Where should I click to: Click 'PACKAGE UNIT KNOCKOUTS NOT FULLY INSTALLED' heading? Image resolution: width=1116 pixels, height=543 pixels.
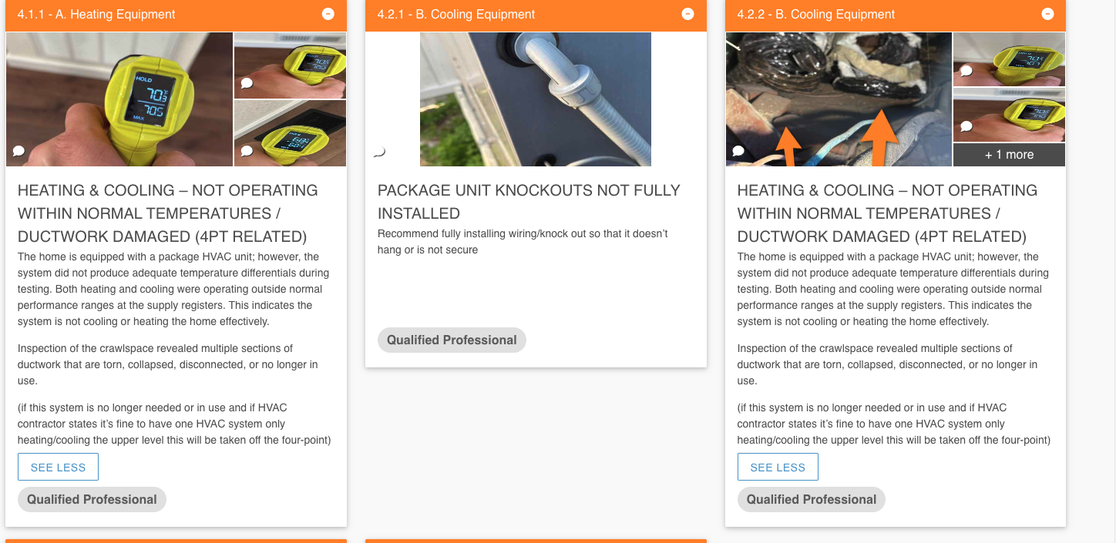[x=529, y=202]
